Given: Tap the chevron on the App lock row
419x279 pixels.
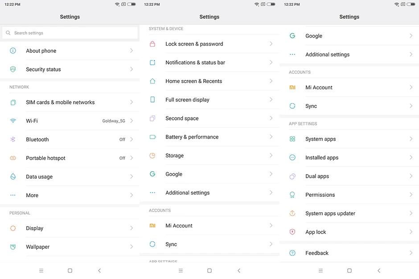Looking at the screenshot, I should 411,232.
